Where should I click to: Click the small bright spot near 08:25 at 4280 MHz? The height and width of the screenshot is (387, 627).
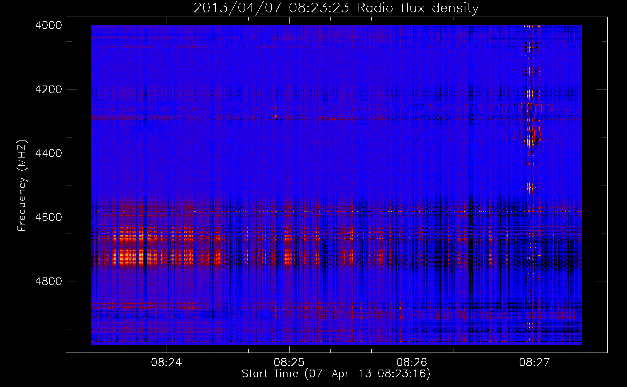point(276,116)
